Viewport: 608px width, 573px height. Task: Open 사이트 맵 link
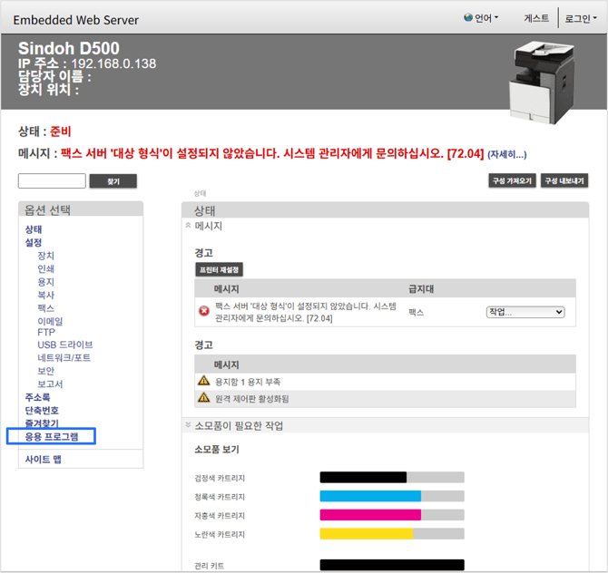[x=43, y=460]
